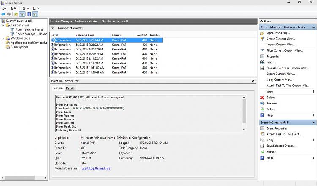Open the Event Log Online Help link
The height and width of the screenshot is (186, 317).
tap(96, 168)
